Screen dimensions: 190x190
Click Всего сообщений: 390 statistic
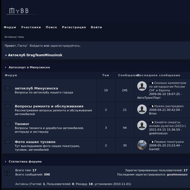tap(33, 174)
